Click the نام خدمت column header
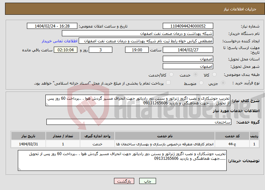The image size is (265, 190). 165,136
